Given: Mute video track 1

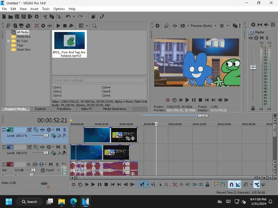Looking at the screenshot, I should pyautogui.click(x=58, y=130).
